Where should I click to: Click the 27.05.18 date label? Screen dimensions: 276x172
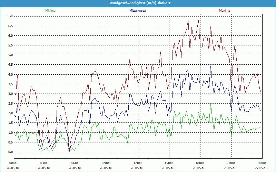[x=262, y=168]
